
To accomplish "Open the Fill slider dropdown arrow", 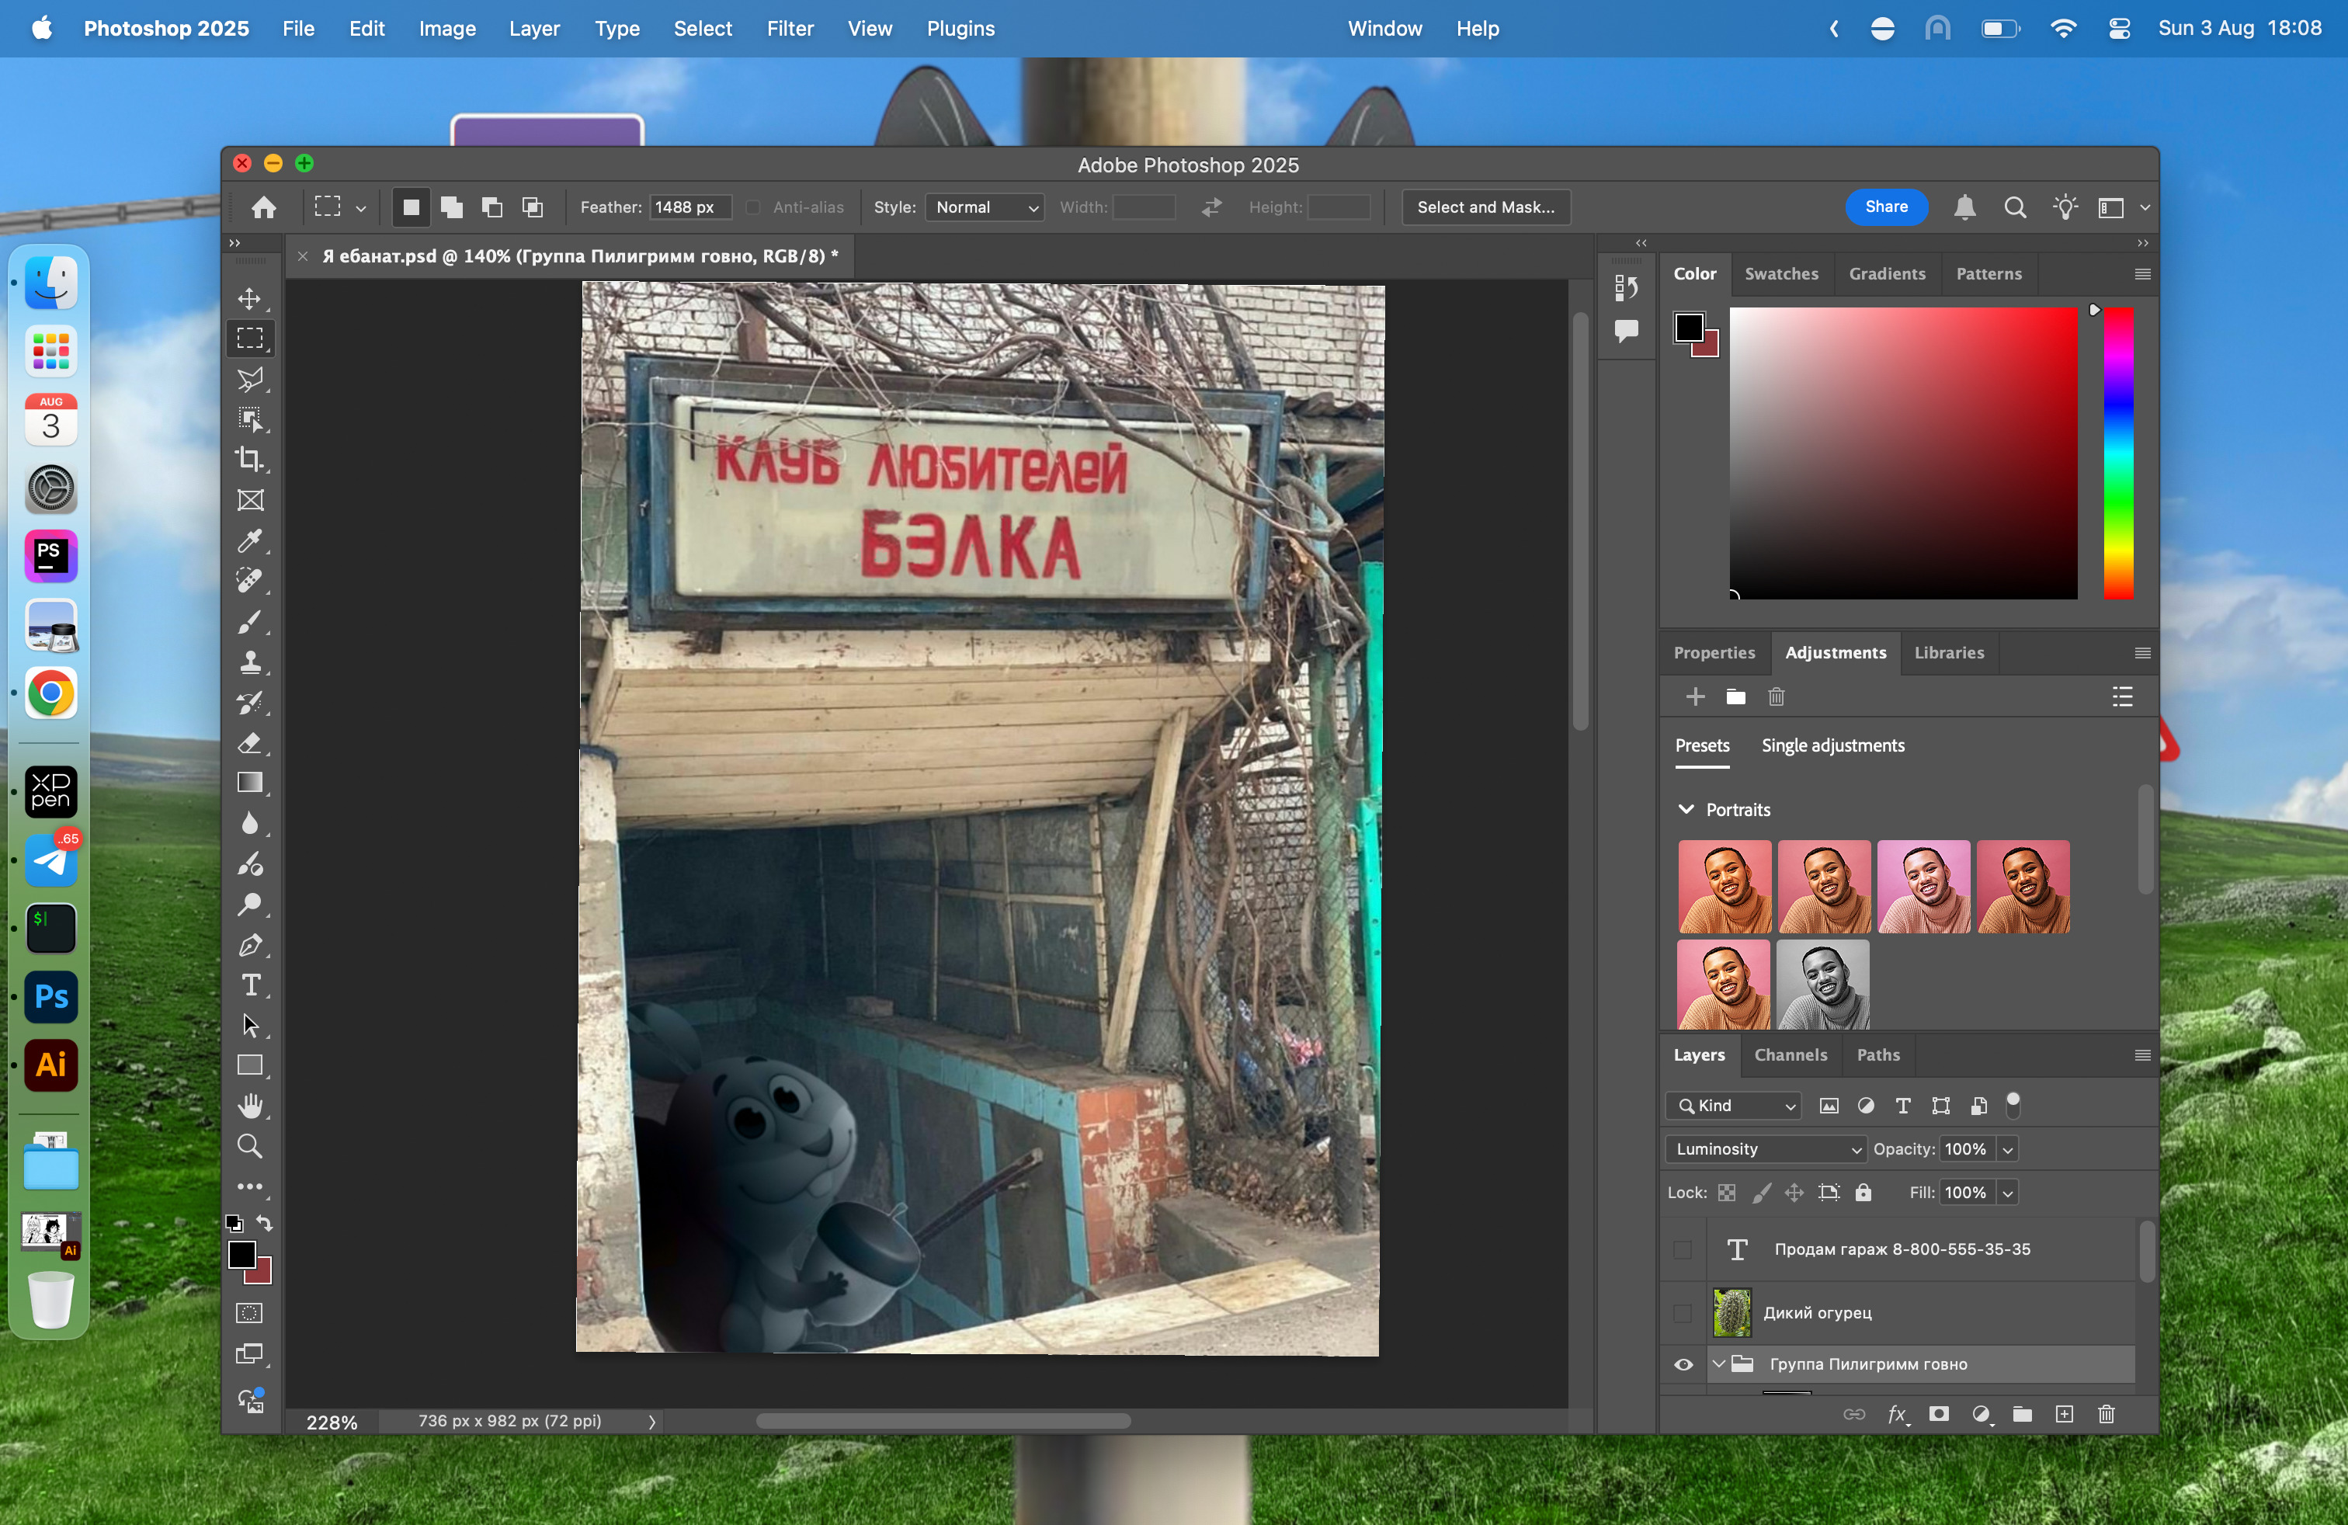I will pos(2006,1193).
